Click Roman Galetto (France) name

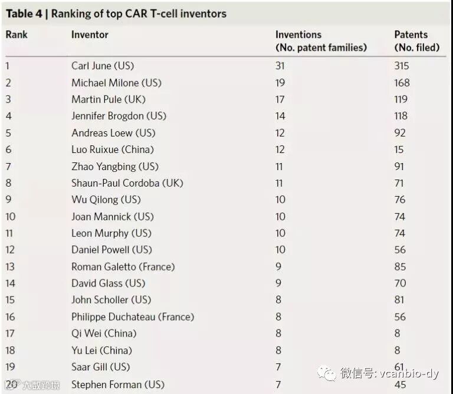pyautogui.click(x=123, y=267)
